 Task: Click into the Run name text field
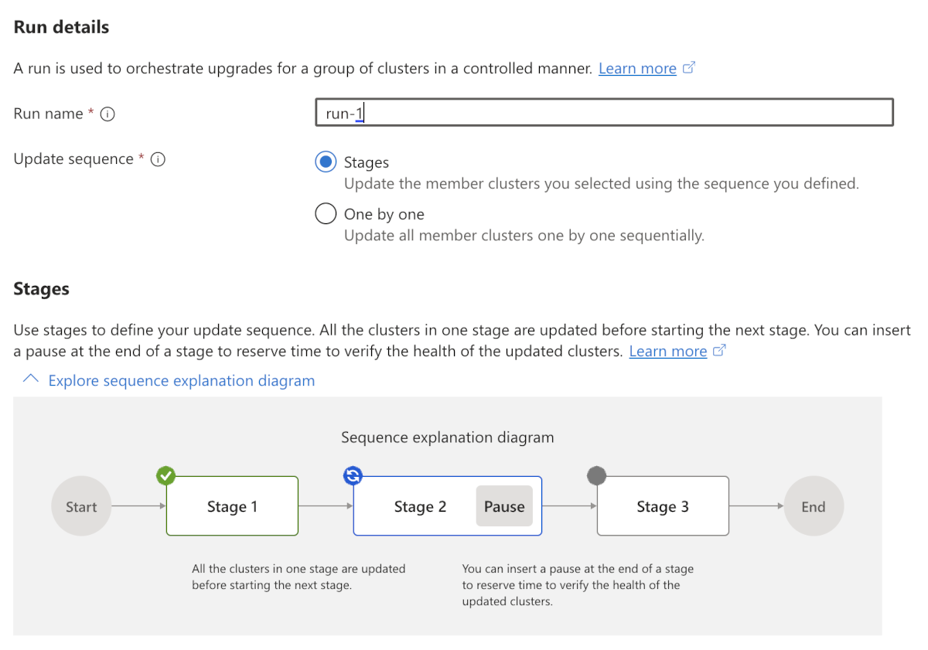(x=603, y=113)
